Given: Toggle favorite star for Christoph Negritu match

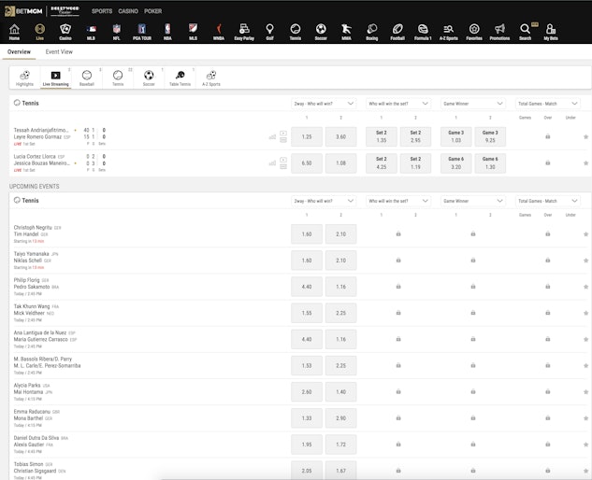Looking at the screenshot, I should (x=585, y=233).
